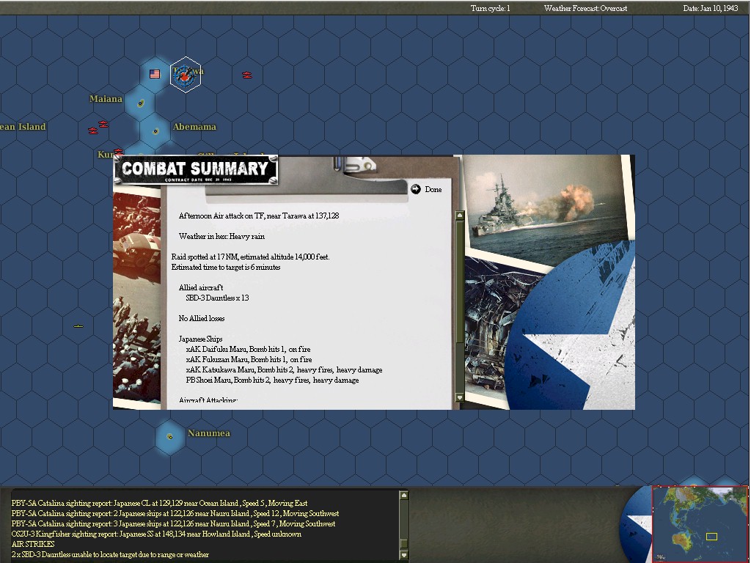Image resolution: width=751 pixels, height=563 pixels.
Task: Select the Japanese ship icon beside Combat Summary title
Action: (118, 152)
